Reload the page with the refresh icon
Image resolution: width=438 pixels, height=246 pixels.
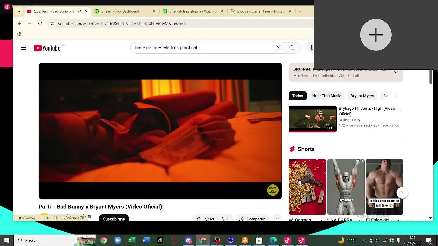click(40, 24)
